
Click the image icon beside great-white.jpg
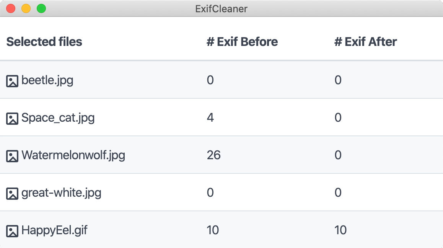pyautogui.click(x=12, y=194)
